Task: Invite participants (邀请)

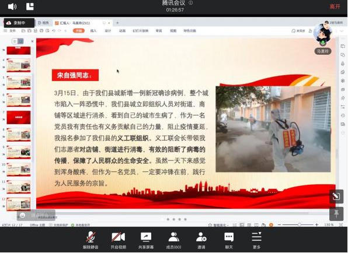Action: coord(201,240)
